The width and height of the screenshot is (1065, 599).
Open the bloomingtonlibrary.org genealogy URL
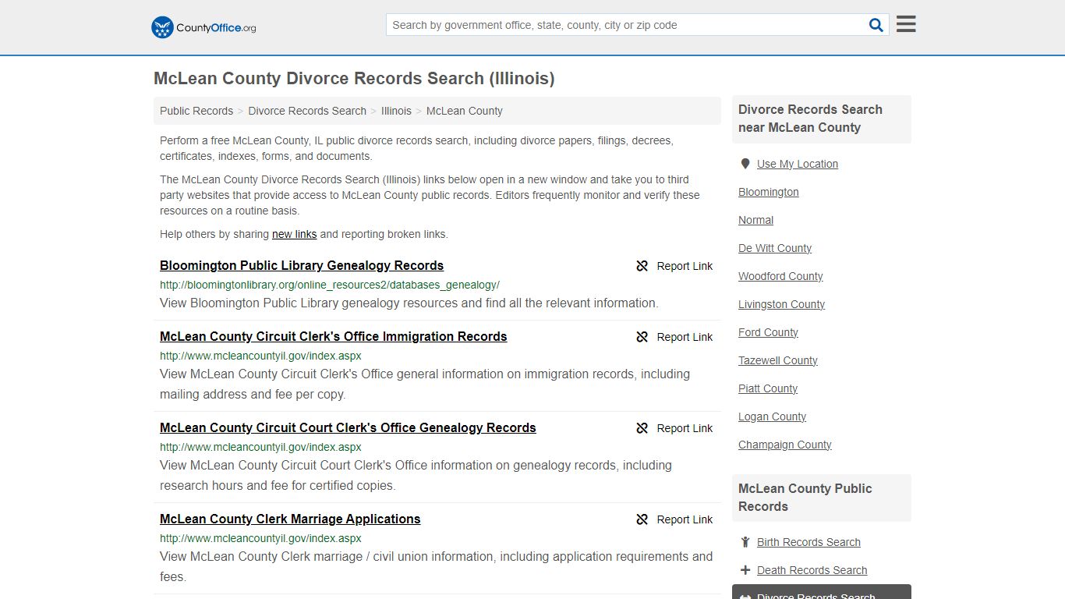(330, 285)
